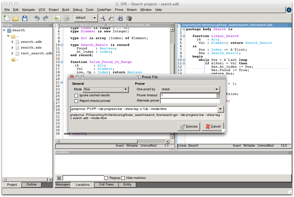Viewport: 294px width, 197px height.
Task: Open the Sireum menu
Action: point(132,10)
